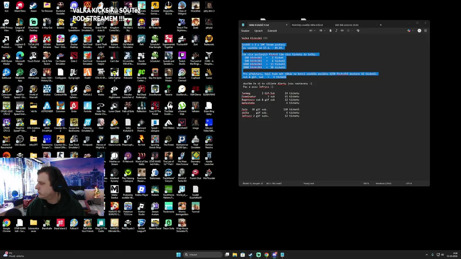
Task: Open Ubisoft Connect desktop shortcut
Action: pos(182,74)
